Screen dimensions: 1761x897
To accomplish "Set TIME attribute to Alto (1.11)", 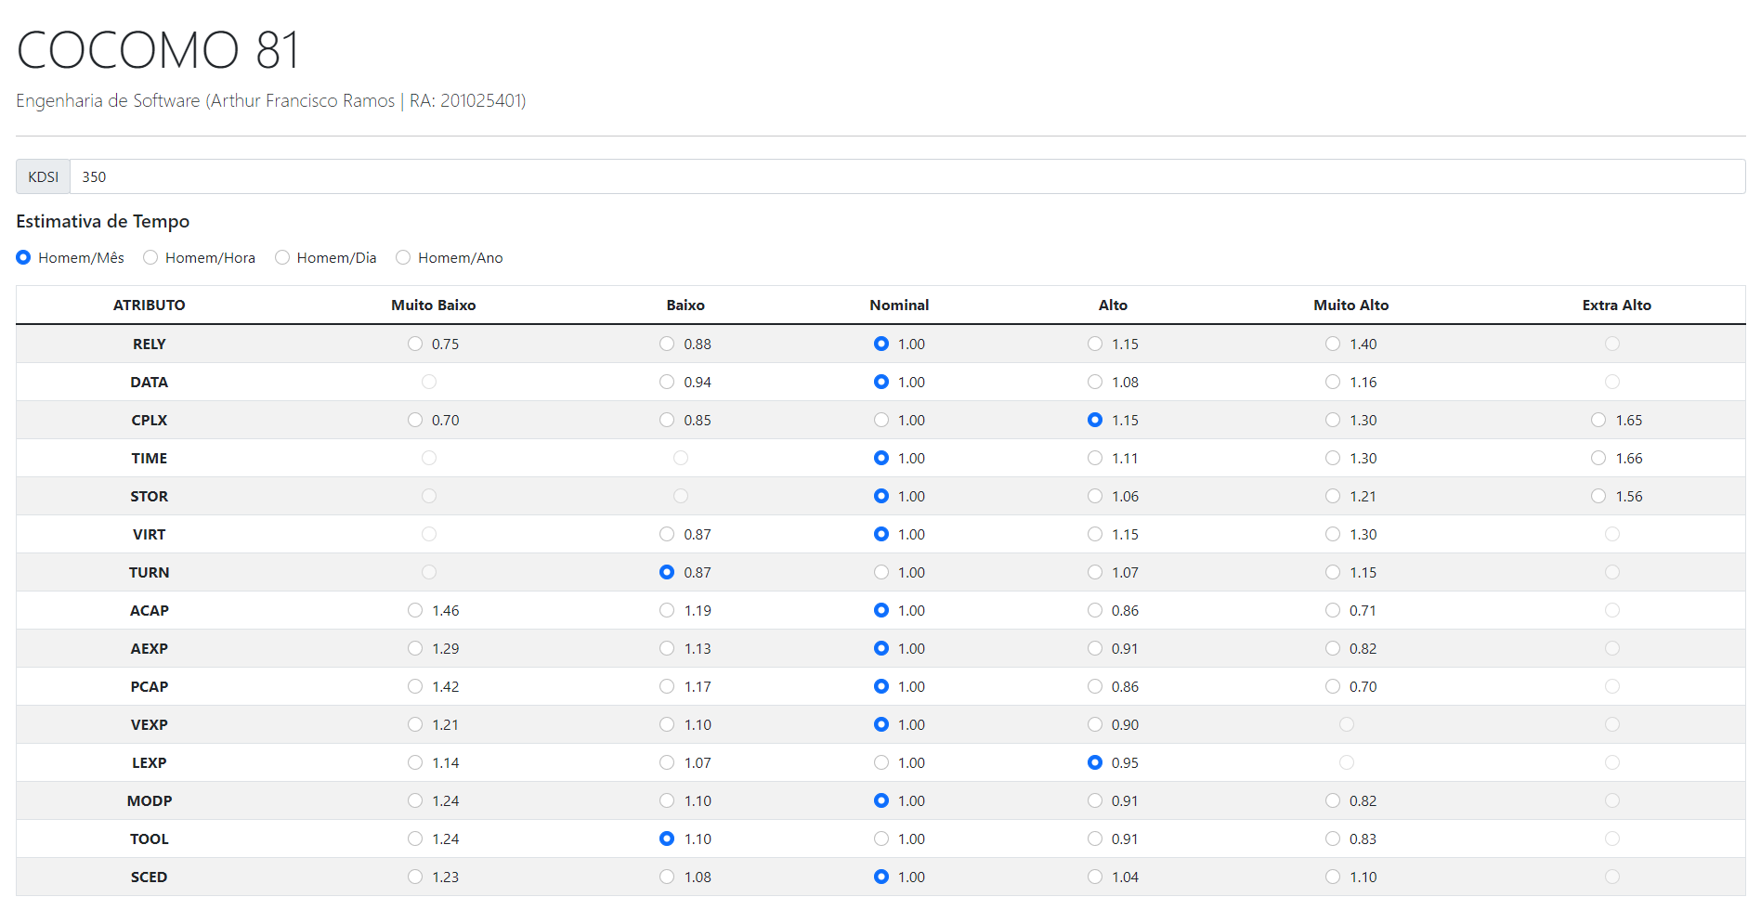I will [x=1094, y=458].
